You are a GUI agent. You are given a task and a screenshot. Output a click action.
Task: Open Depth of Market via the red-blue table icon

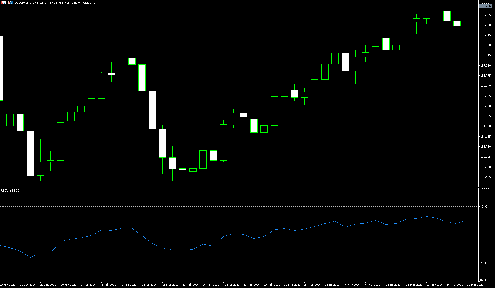point(4,3)
